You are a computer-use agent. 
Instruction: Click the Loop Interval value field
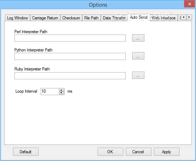point(50,92)
